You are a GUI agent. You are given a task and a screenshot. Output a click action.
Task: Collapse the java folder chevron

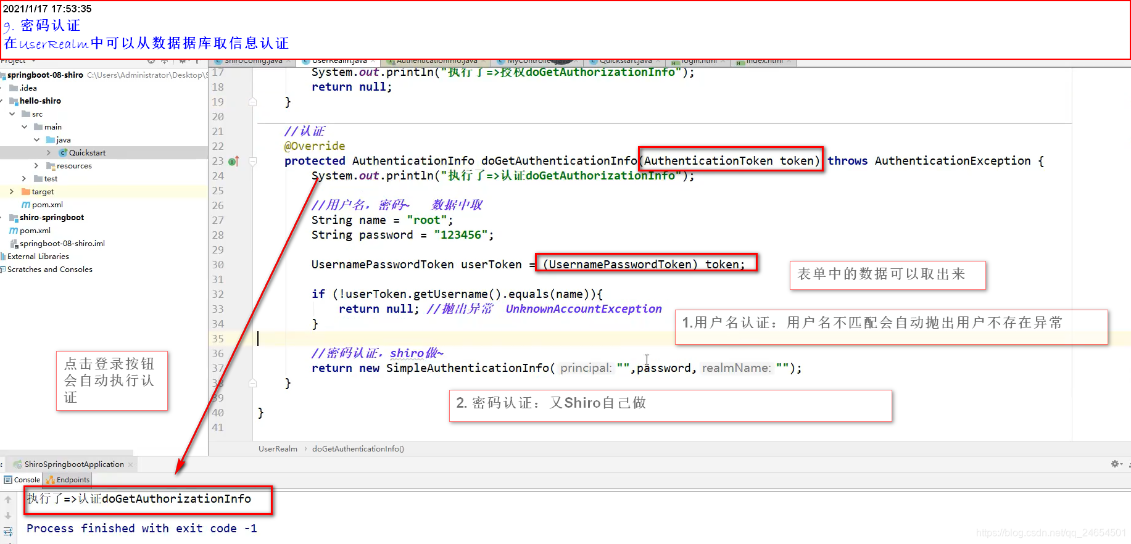pos(37,139)
